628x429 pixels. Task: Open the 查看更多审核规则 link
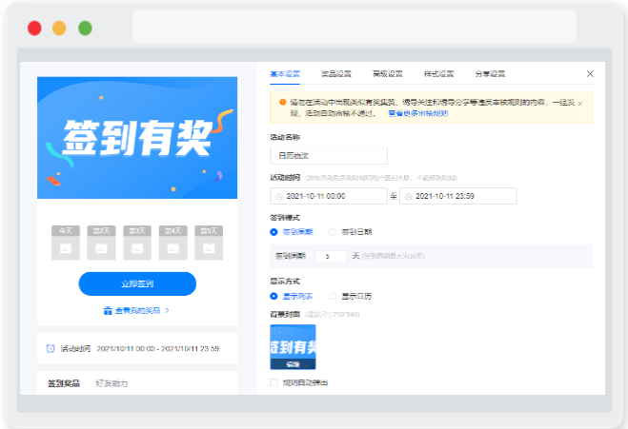pyautogui.click(x=418, y=113)
